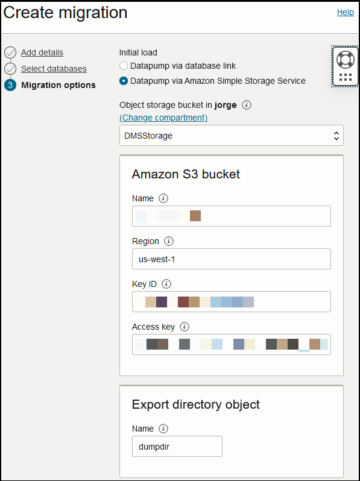Click the Amazon S3 bucket Name info icon
This screenshot has height=481, width=360.
point(163,198)
